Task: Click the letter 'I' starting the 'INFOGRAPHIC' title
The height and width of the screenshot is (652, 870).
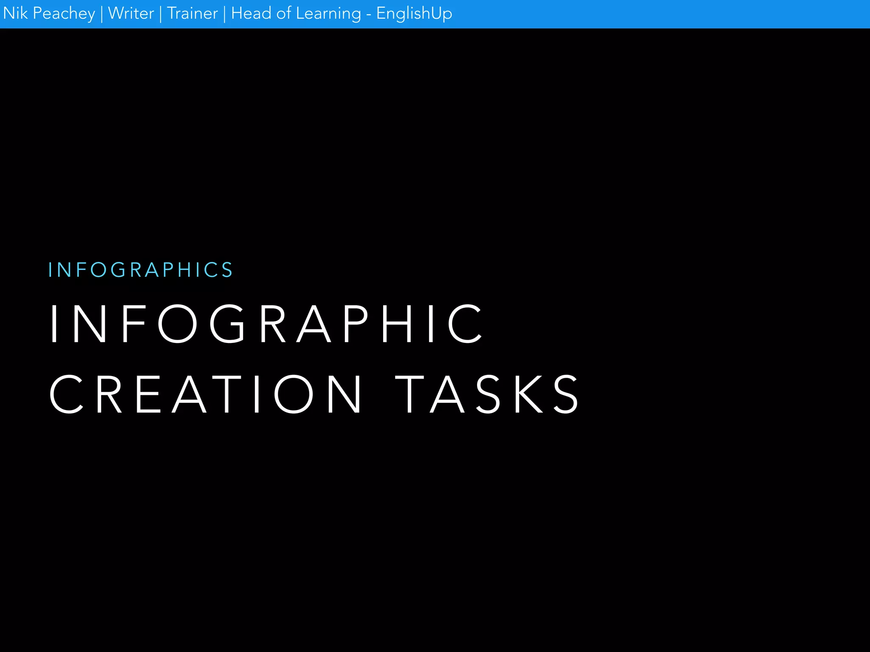Action: coord(54,324)
